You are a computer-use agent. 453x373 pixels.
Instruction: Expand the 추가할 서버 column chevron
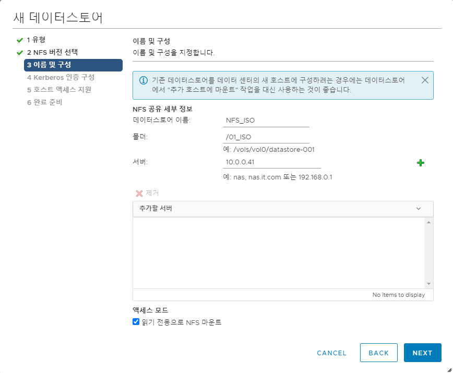tap(419, 209)
